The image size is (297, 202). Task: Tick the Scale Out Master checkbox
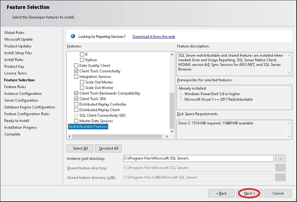click(x=82, y=82)
